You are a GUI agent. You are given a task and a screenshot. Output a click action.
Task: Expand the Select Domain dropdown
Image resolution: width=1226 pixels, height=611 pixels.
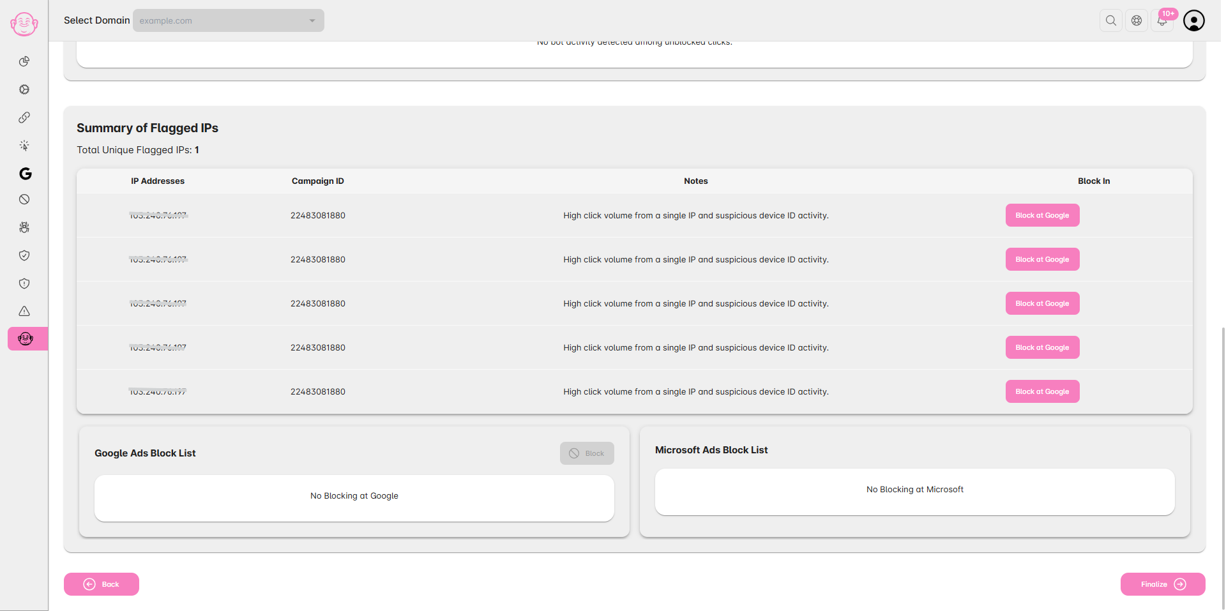(229, 20)
